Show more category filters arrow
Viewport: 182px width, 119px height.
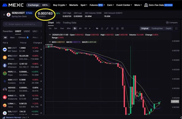pyautogui.click(x=41, y=38)
